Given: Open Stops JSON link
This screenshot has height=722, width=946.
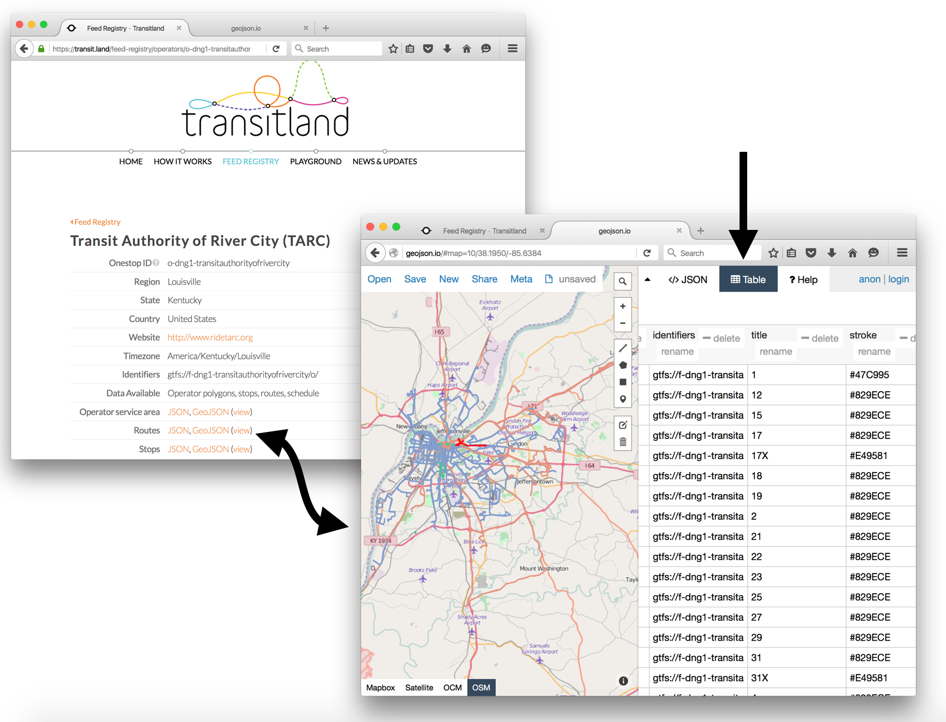Looking at the screenshot, I should pos(178,449).
